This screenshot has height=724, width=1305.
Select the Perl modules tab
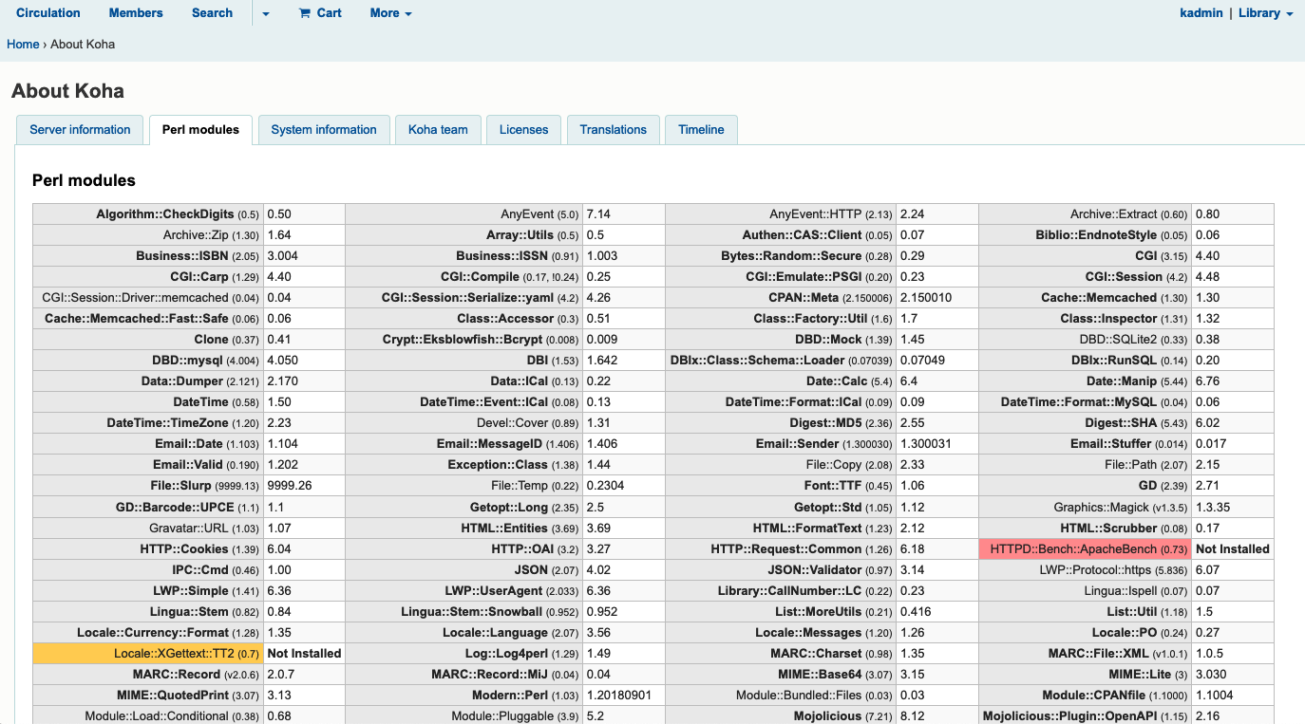tap(200, 130)
